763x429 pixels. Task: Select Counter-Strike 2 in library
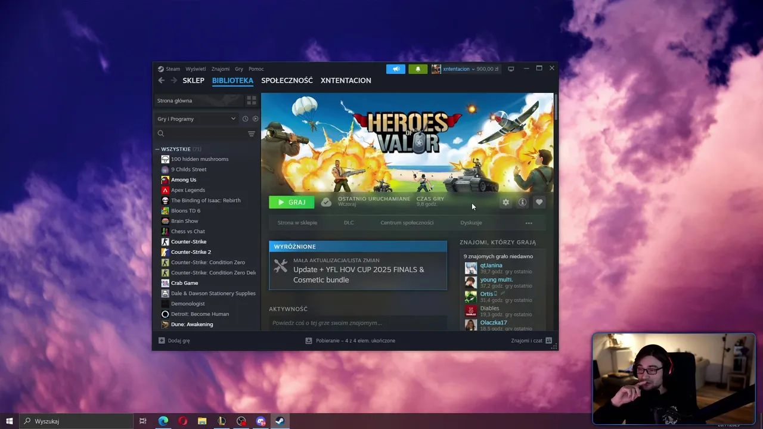point(191,252)
